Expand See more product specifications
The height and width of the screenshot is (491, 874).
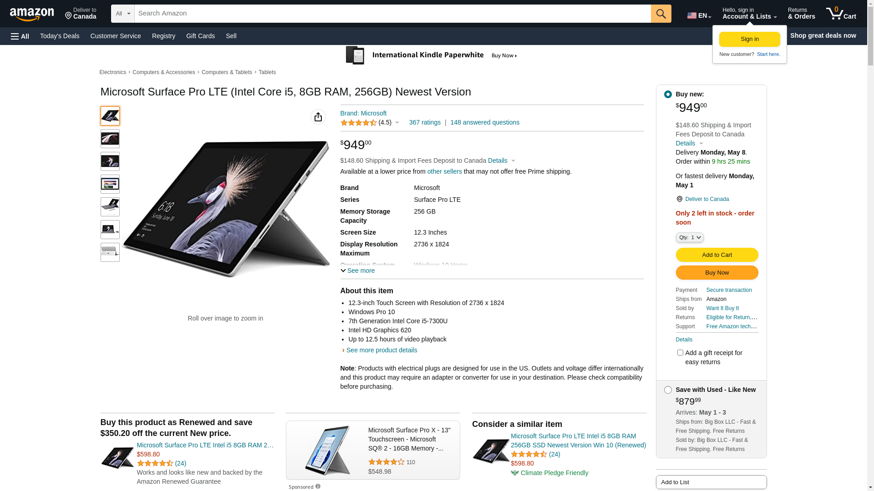coord(358,271)
